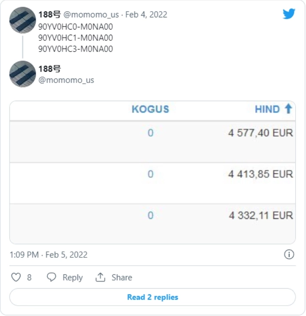Click the share upload icon
This screenshot has width=306, height=316.
coord(100,277)
